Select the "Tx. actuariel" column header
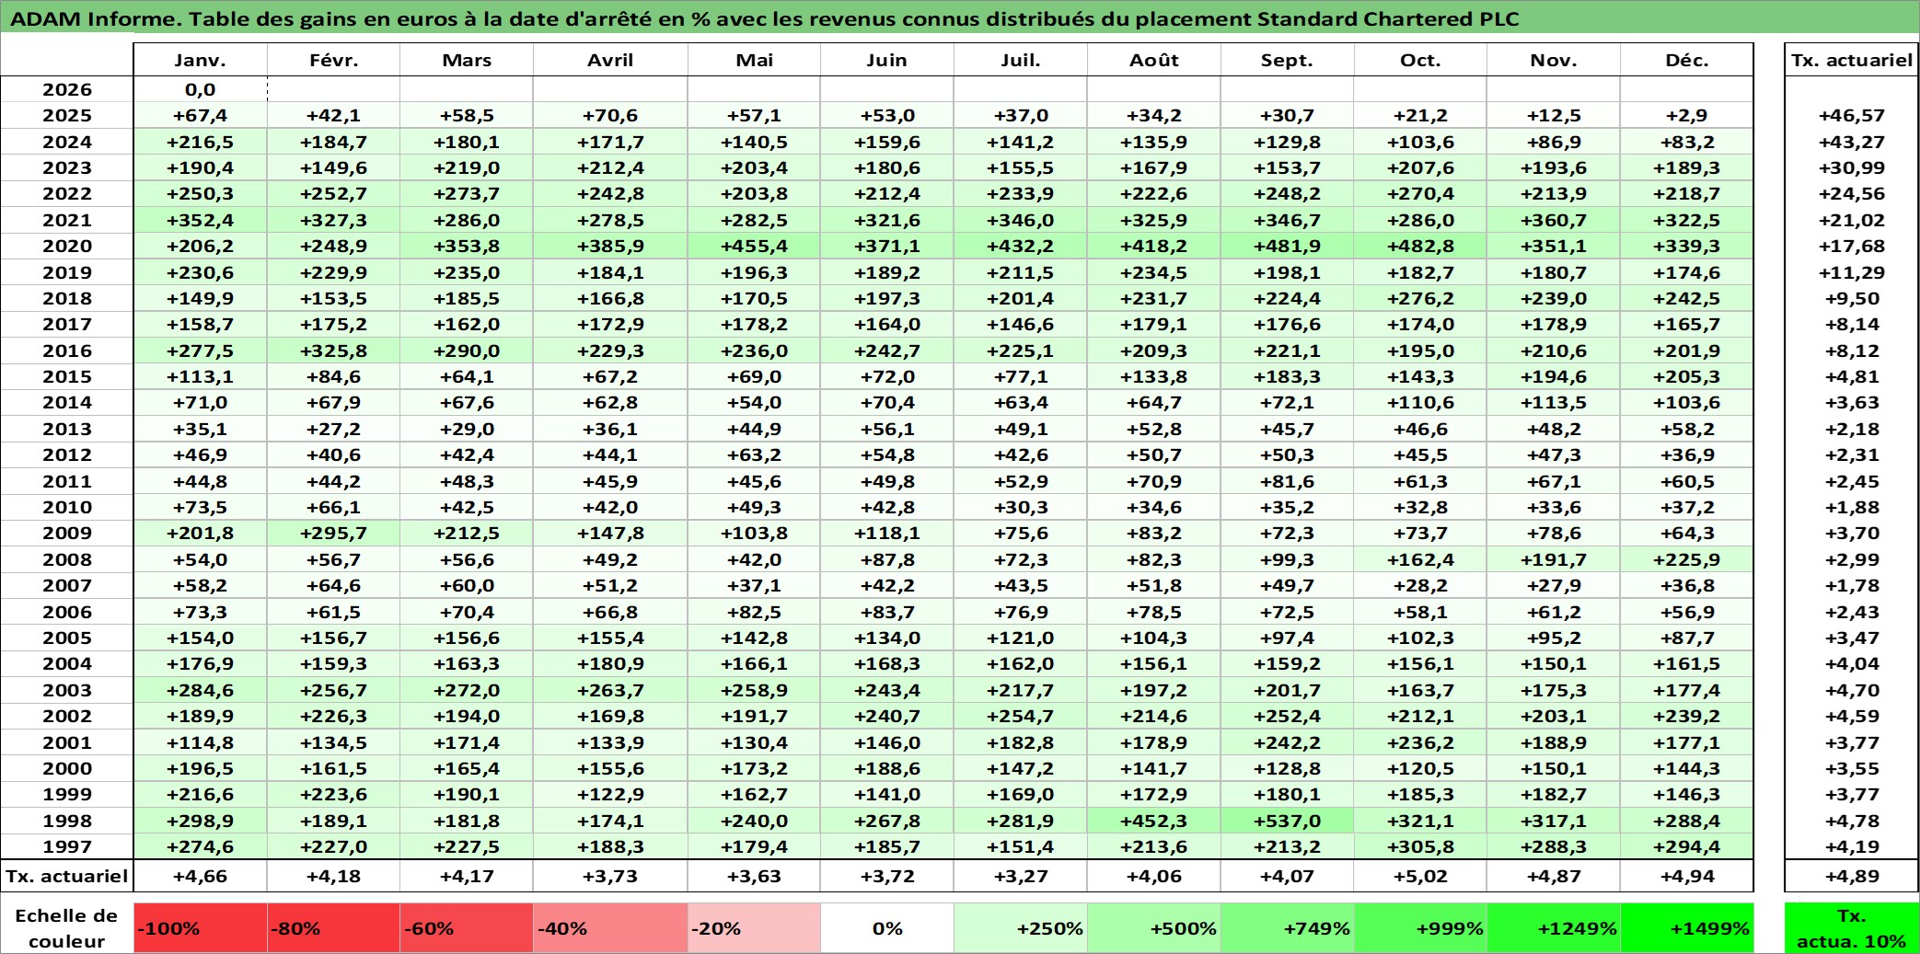Screen dimensions: 1920x954 (x=1852, y=60)
